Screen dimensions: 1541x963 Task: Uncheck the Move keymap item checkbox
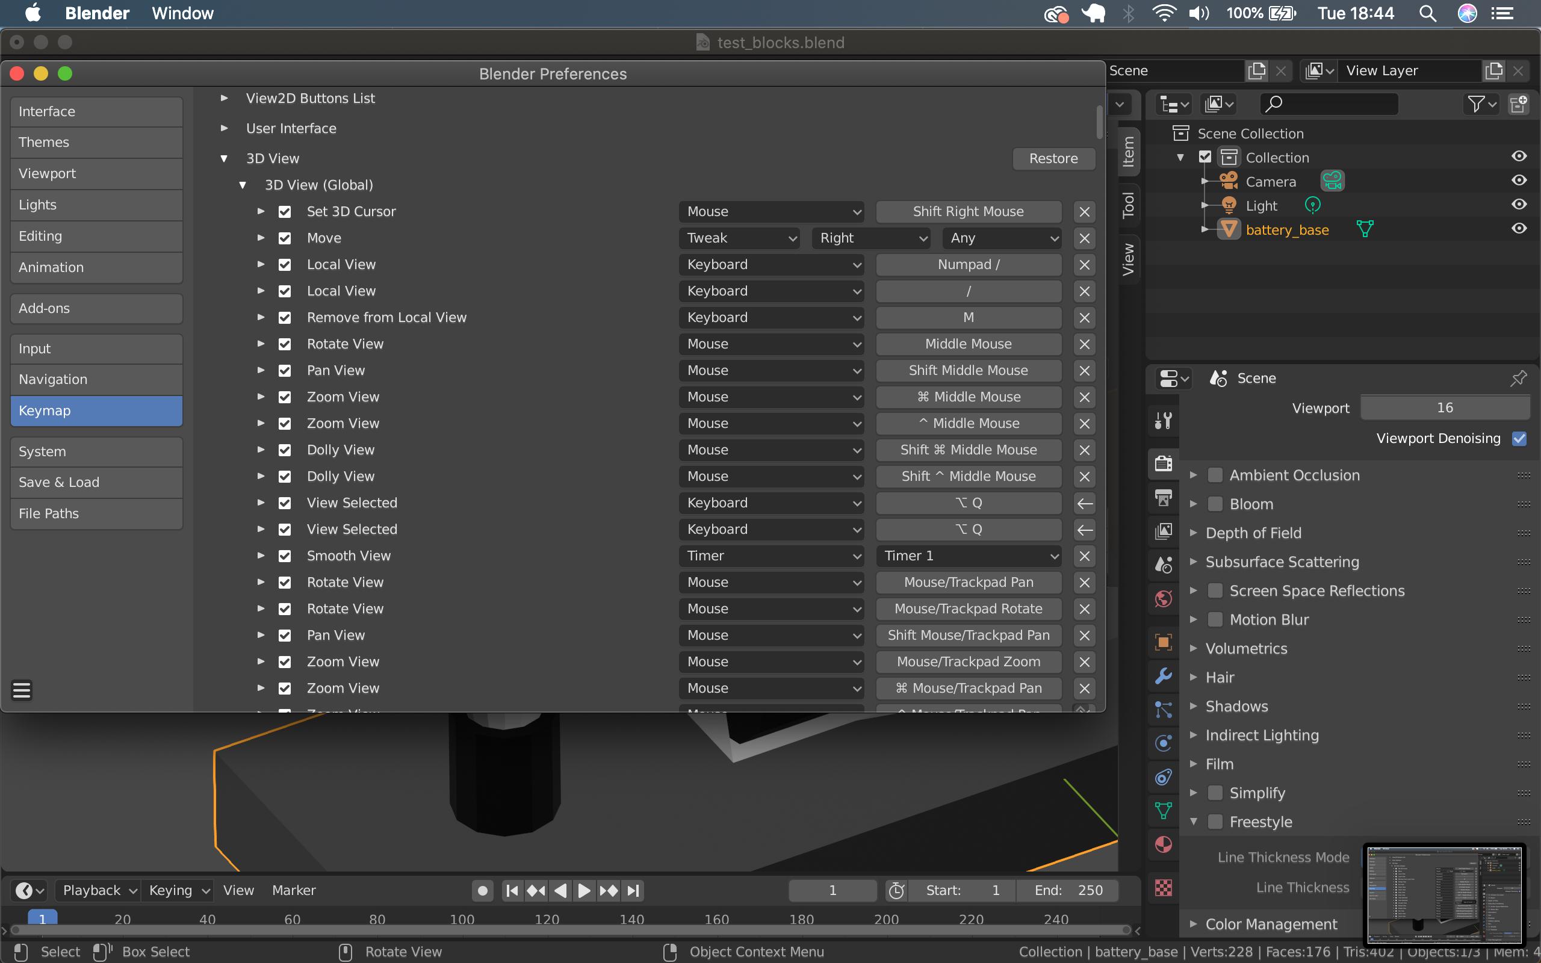tap(285, 238)
